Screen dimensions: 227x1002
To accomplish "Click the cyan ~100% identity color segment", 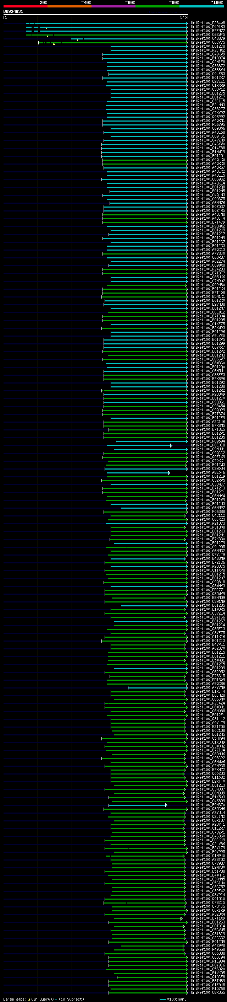I will coord(201,6).
